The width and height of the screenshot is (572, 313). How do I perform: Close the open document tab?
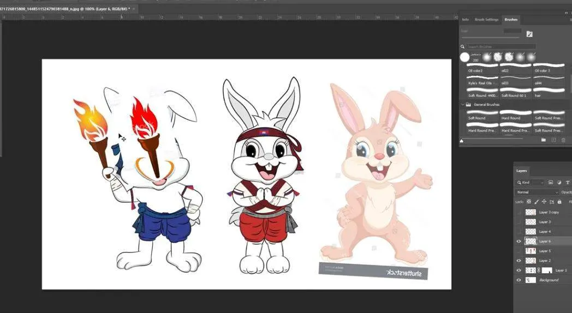(134, 8)
